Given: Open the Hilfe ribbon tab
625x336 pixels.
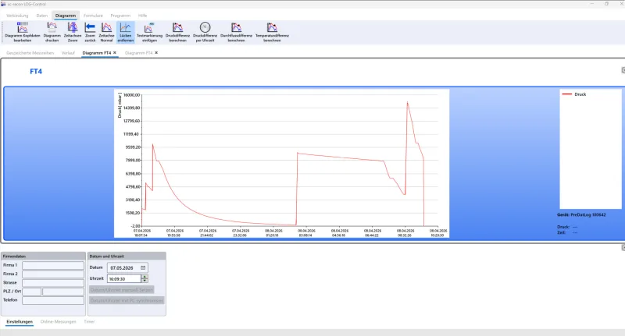Looking at the screenshot, I should (143, 16).
